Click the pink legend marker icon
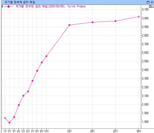 pyautogui.click(x=9, y=6)
